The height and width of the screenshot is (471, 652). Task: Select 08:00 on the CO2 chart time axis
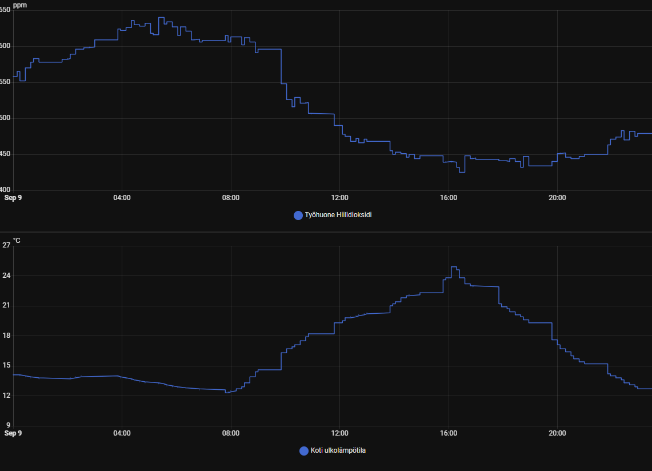(231, 198)
